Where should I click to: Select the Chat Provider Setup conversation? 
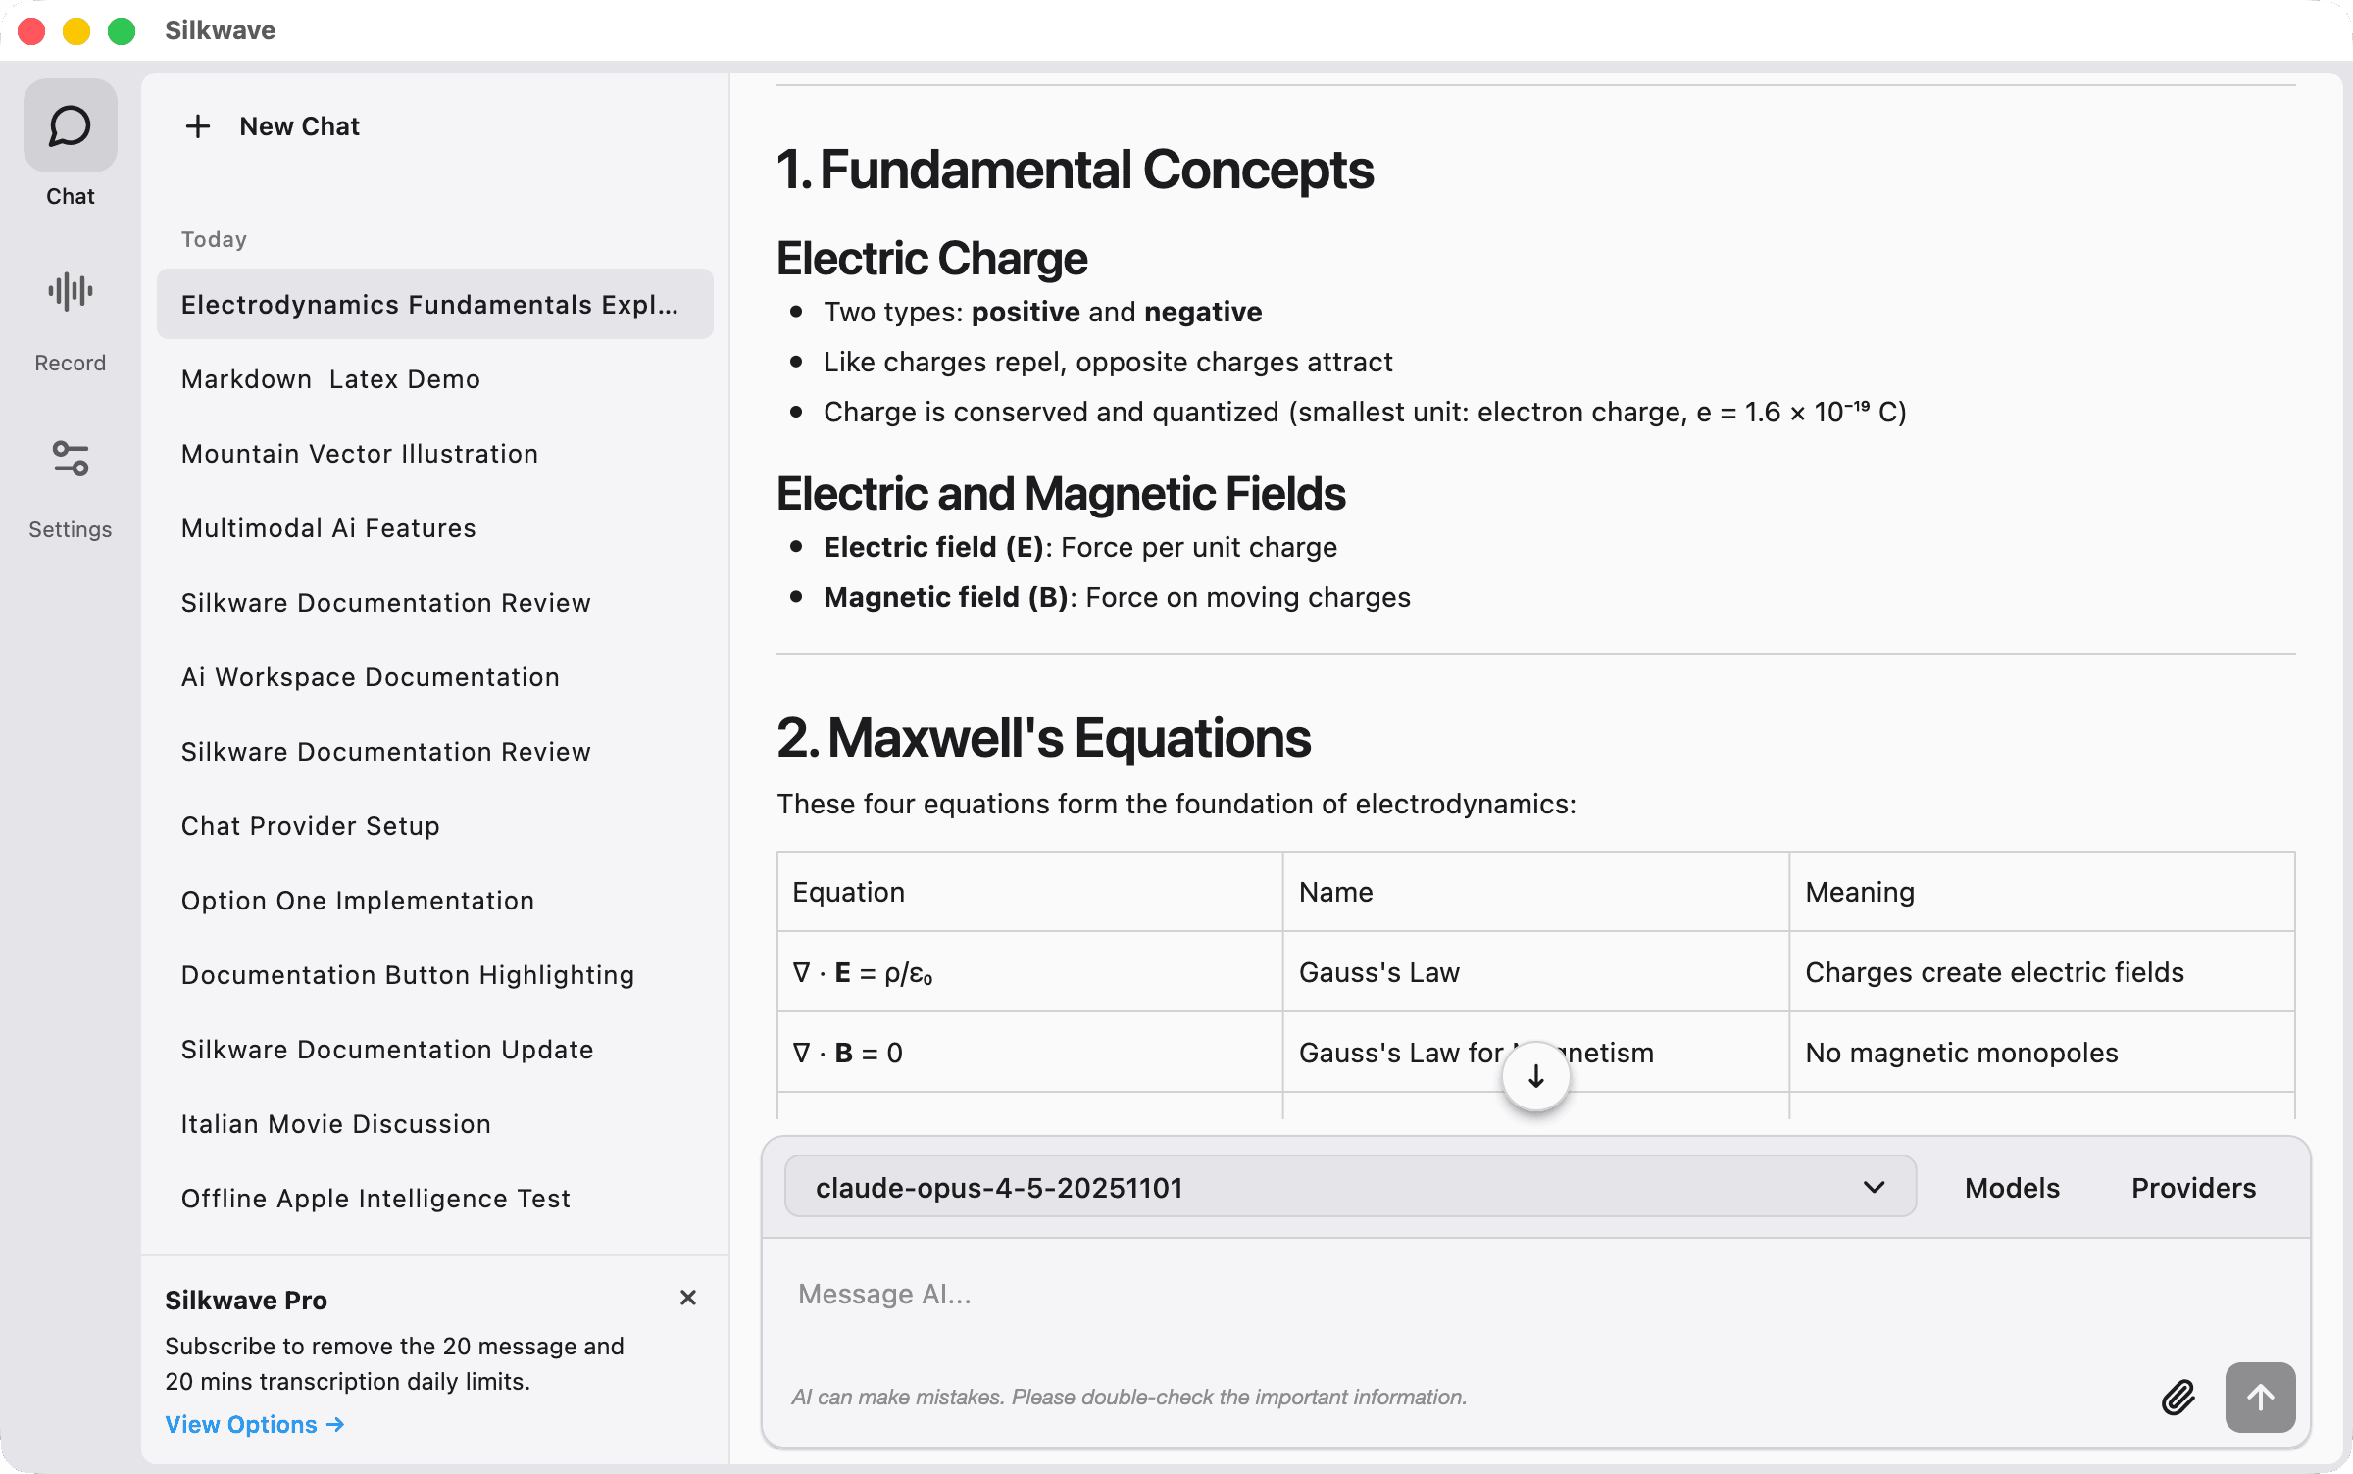pyautogui.click(x=310, y=826)
